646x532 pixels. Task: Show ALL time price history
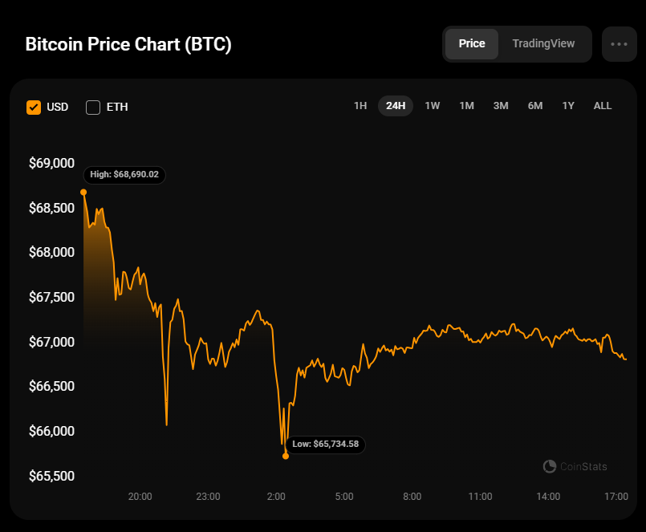603,106
